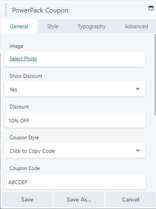Go to the Advanced tab
The width and height of the screenshot is (156, 209).
click(x=136, y=26)
